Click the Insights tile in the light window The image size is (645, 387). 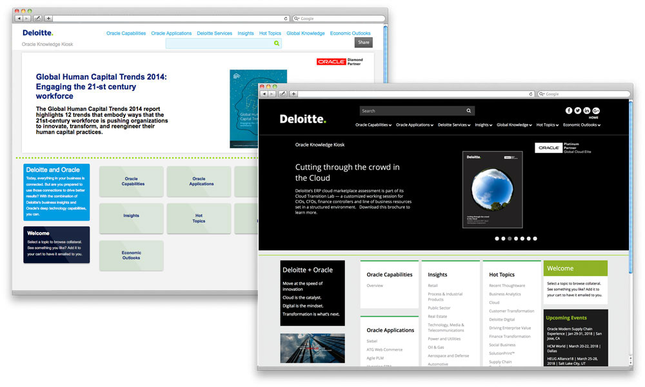131,219
